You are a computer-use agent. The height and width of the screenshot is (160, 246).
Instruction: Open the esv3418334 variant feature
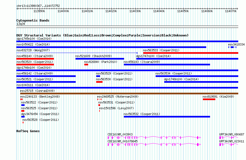(232, 47)
